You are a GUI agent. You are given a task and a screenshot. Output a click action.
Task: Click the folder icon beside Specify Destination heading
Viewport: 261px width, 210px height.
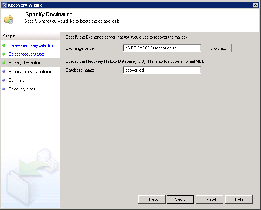coord(9,19)
